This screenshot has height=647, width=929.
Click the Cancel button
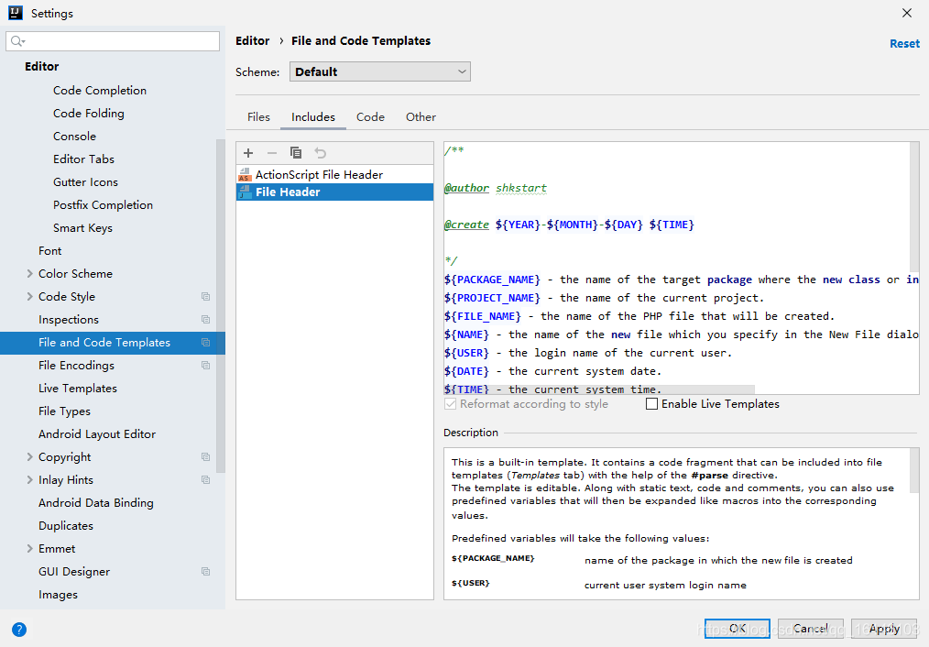point(810,629)
